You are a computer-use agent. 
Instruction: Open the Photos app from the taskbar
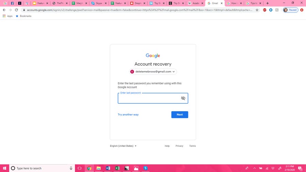pyautogui.click(x=136, y=168)
